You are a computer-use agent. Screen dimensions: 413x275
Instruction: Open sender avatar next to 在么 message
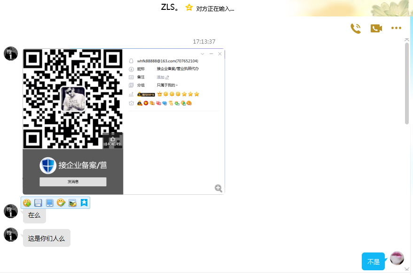[x=11, y=211]
